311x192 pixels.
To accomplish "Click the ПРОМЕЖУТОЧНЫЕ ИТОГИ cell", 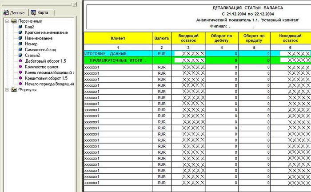I will (x=118, y=60).
